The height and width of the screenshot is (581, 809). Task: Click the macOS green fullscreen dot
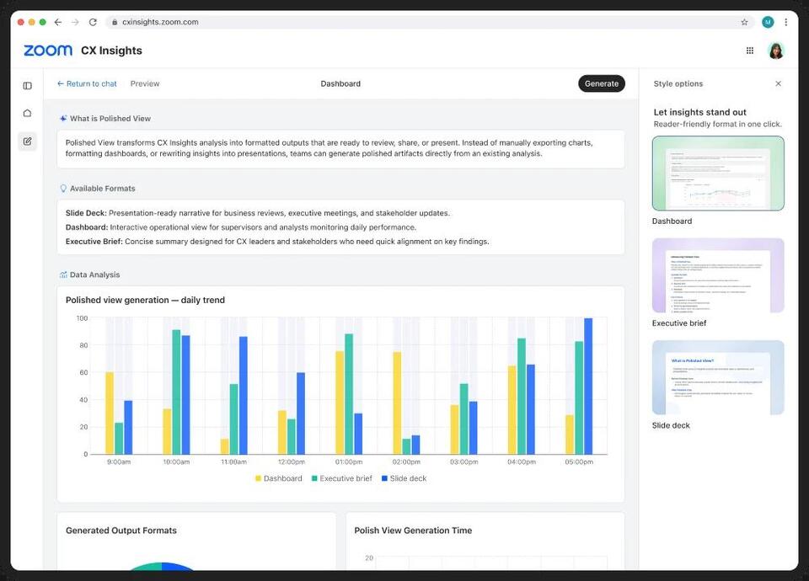(43, 22)
